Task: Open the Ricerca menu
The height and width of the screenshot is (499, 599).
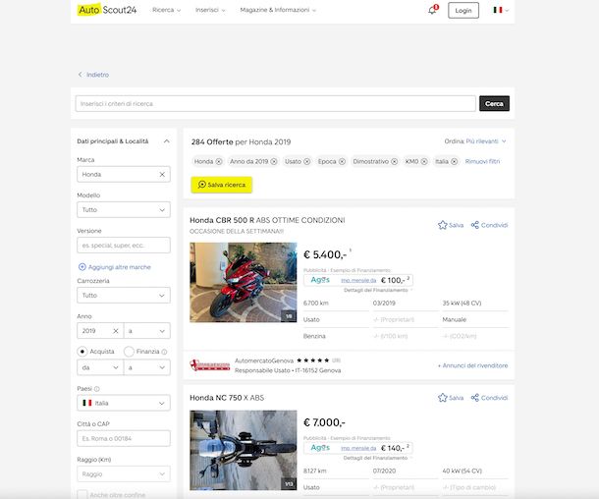Action: pos(166,10)
